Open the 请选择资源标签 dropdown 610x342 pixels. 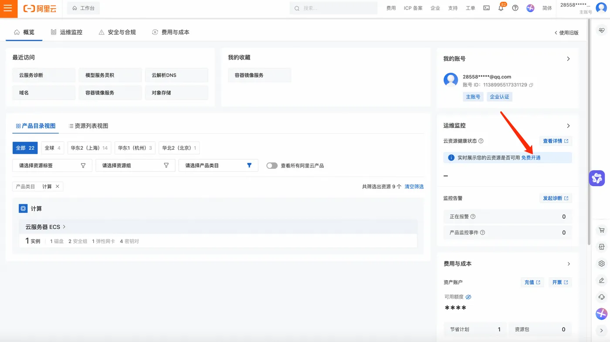pos(52,165)
